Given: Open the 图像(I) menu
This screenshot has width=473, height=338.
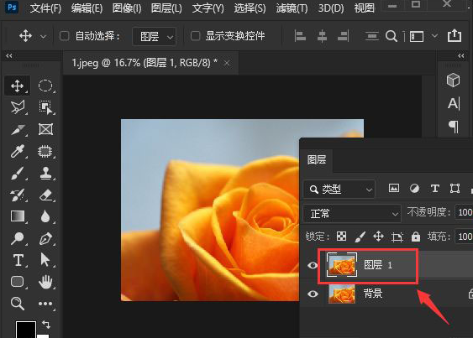Looking at the screenshot, I should pyautogui.click(x=127, y=8).
